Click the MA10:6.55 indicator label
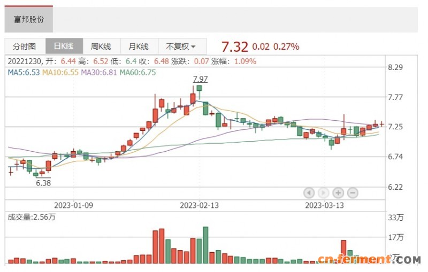 pyautogui.click(x=60, y=72)
